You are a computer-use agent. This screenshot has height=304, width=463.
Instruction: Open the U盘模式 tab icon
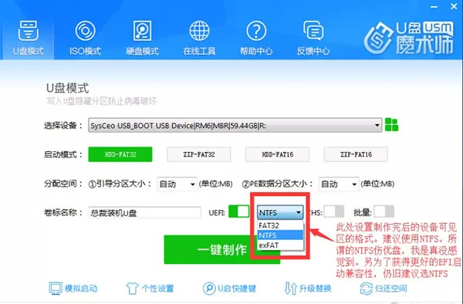(28, 31)
